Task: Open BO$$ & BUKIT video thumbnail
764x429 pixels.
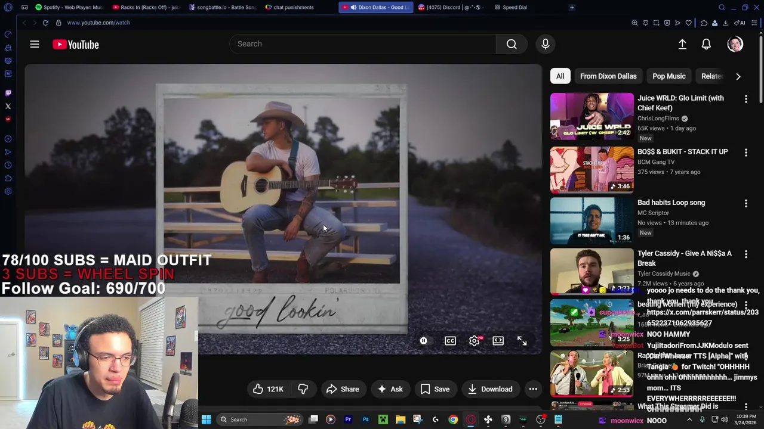Action: point(592,170)
